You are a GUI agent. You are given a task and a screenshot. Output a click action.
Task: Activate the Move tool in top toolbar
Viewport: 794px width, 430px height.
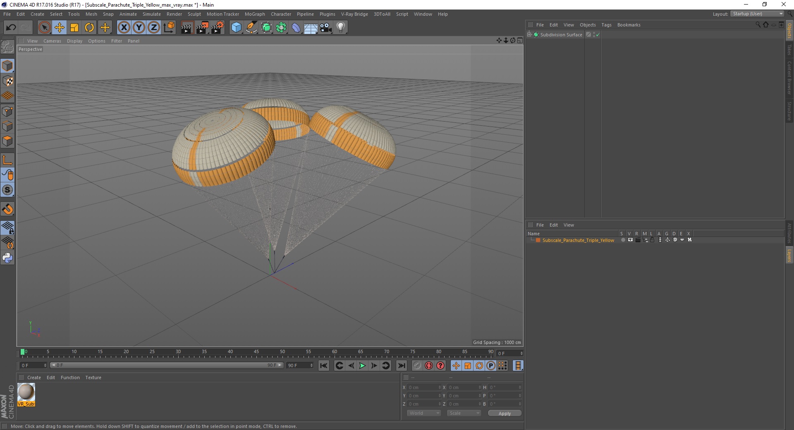[x=59, y=28]
